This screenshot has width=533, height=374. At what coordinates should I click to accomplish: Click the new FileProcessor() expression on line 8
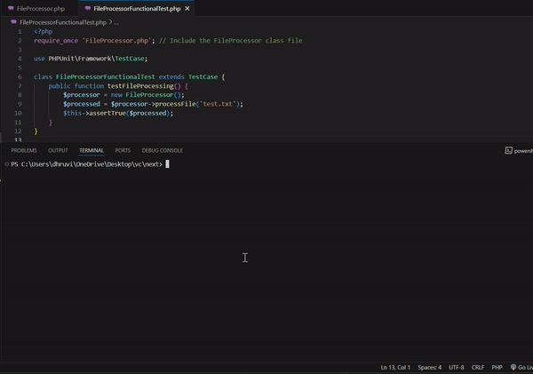tap(147, 95)
